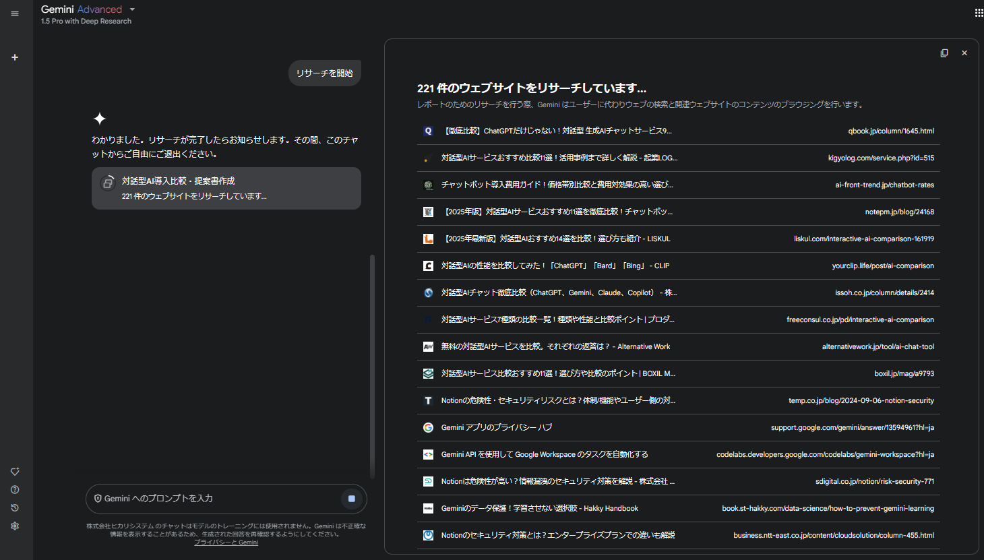This screenshot has width=984, height=560.
Task: Open 対話型AIの性能を比較してみた CLIP result
Action: point(555,266)
